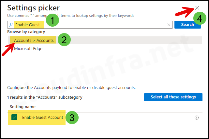Click the red arrow pointing at close

pos(185,12)
